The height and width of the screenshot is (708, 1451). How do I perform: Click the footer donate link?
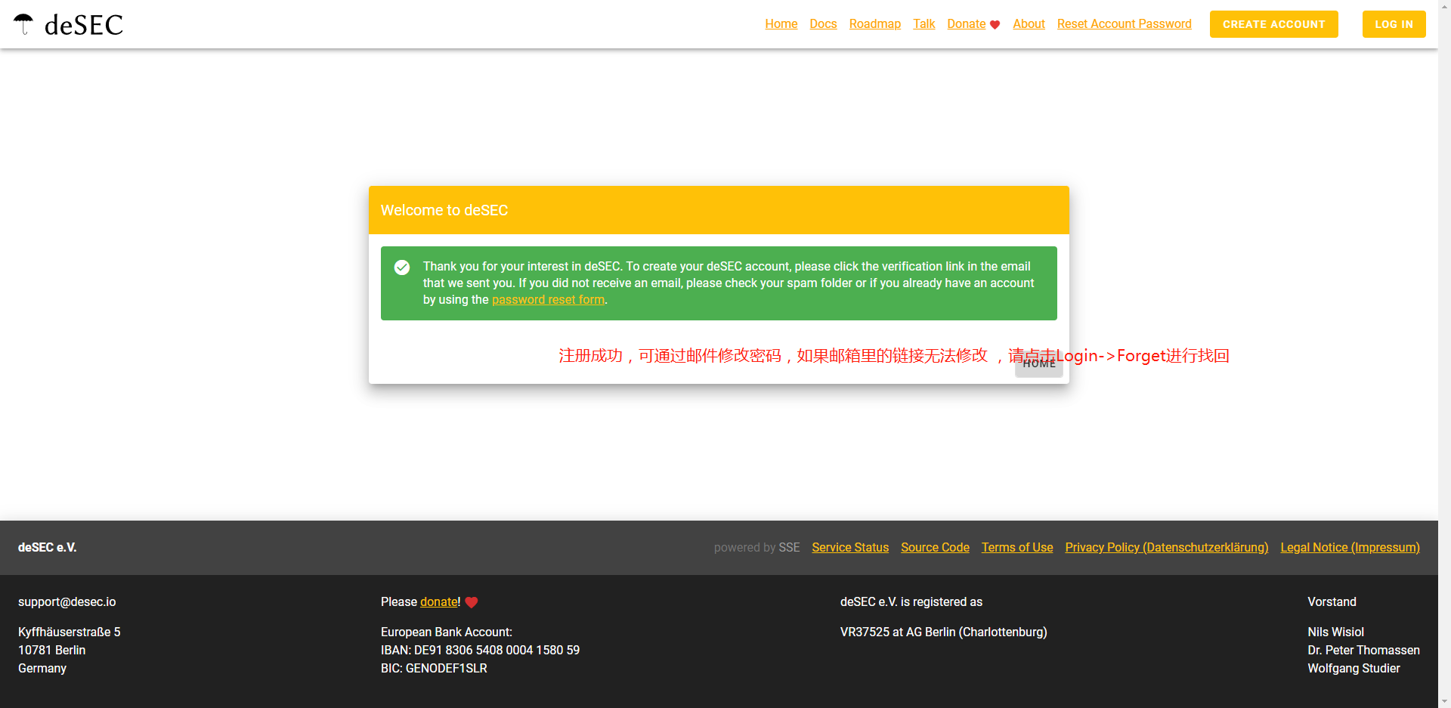coord(438,602)
